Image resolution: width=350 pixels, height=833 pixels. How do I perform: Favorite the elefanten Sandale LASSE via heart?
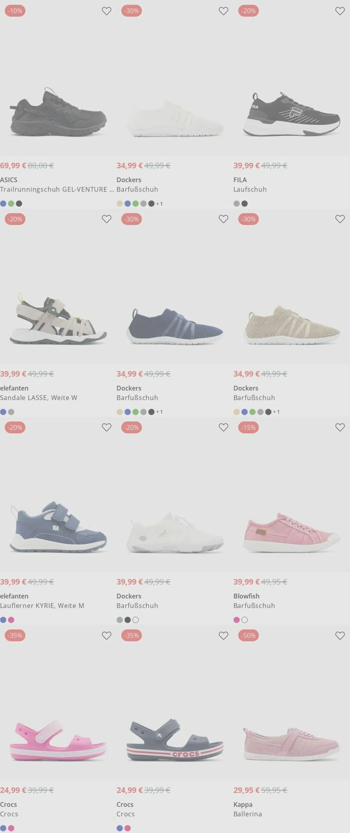click(107, 219)
